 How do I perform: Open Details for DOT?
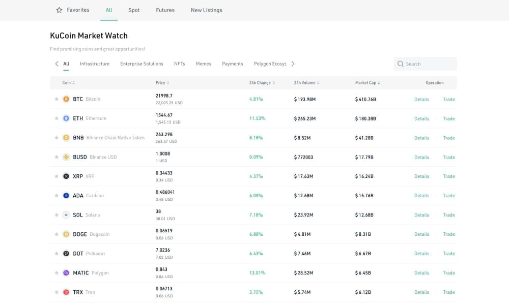421,254
